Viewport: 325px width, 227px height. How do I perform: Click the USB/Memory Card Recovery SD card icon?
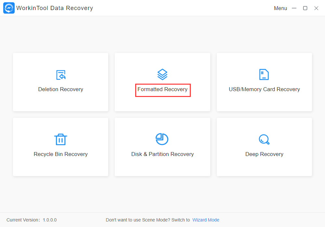pos(264,75)
